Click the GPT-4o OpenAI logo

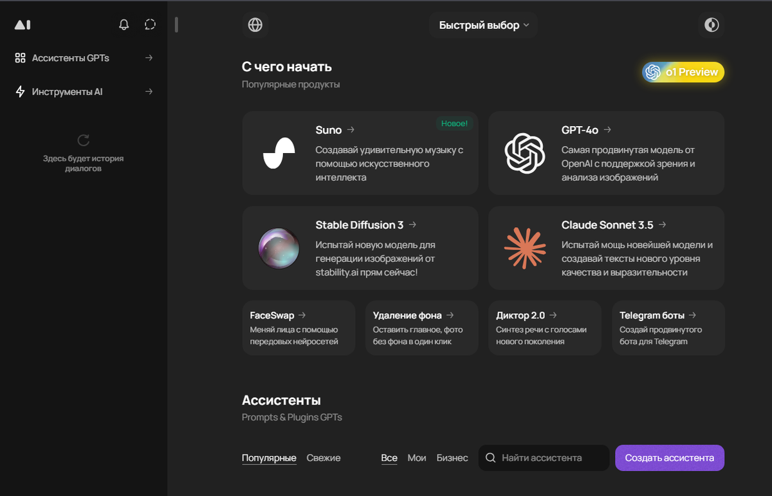click(525, 153)
